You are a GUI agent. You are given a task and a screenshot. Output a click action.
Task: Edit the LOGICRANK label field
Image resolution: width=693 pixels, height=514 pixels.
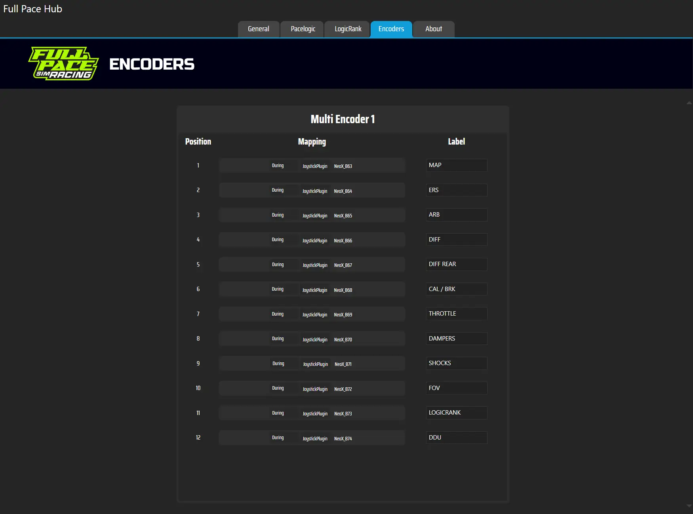(456, 413)
